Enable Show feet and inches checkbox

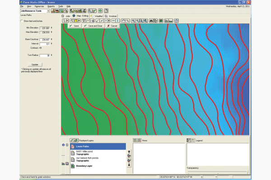[x=22, y=21]
